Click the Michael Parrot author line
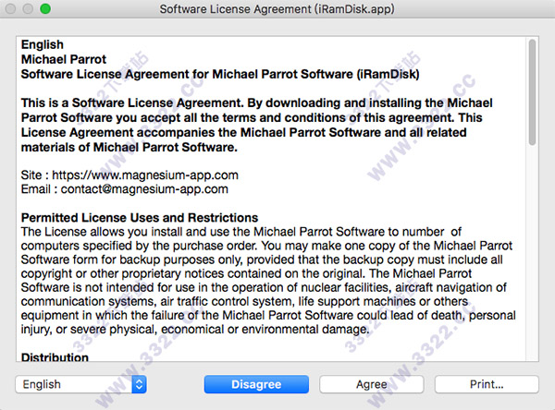Screen dimensions: 555x410 point(64,57)
